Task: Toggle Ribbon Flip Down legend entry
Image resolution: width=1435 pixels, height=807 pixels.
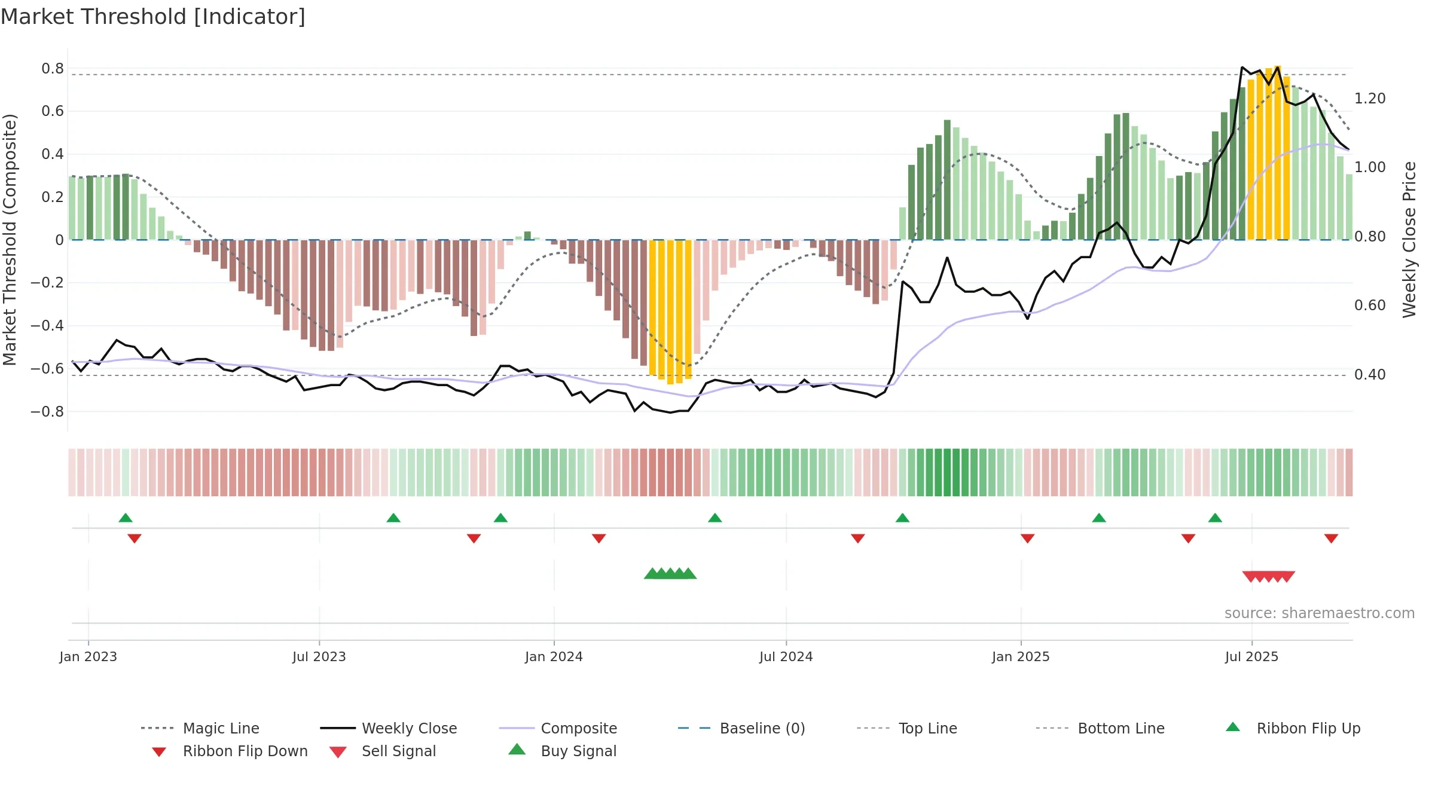Action: pos(229,751)
